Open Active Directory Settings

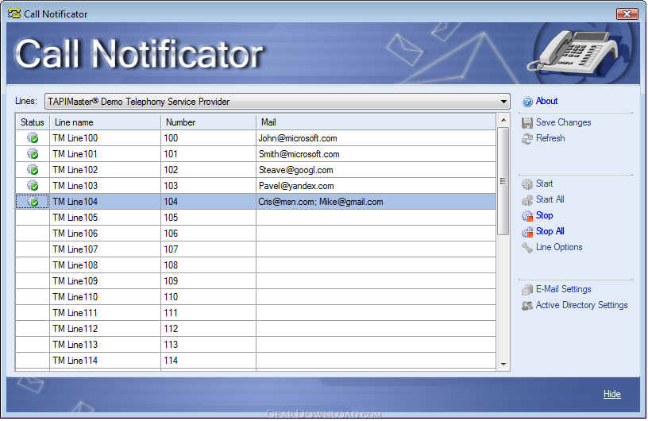click(581, 305)
